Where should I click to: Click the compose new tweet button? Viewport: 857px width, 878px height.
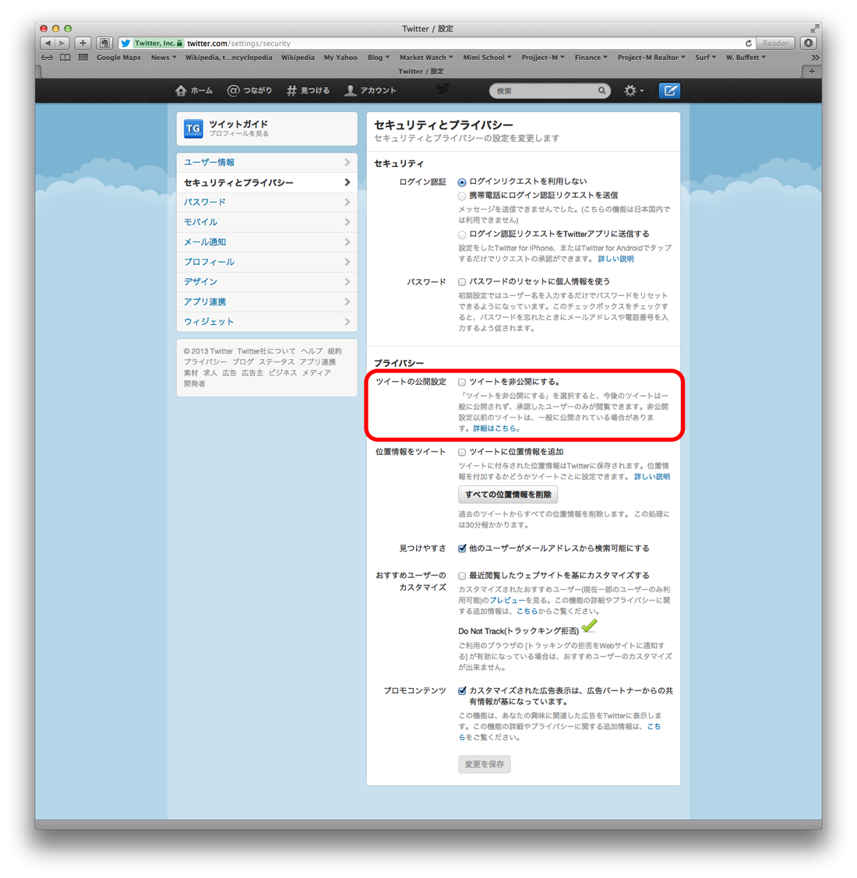click(x=669, y=90)
